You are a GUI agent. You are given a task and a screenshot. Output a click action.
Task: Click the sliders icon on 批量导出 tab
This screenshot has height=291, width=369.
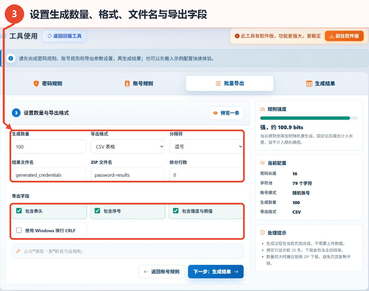[x=218, y=83]
